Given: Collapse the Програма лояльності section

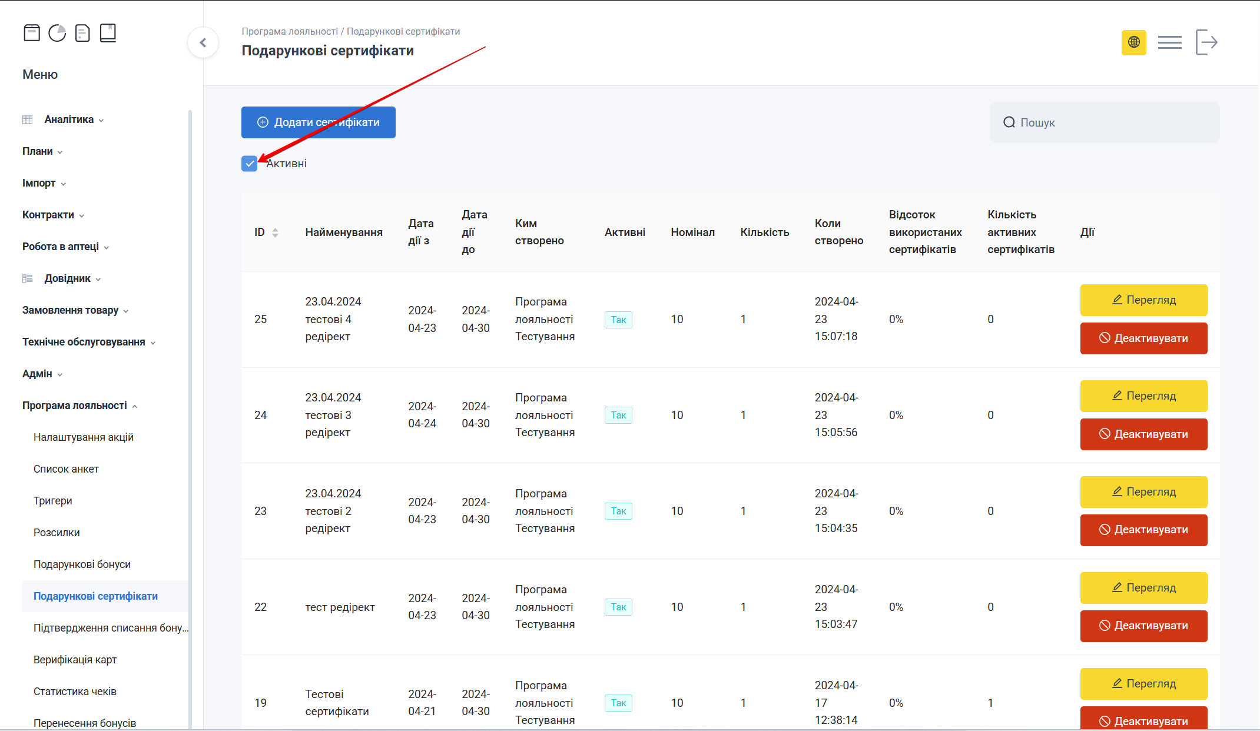Looking at the screenshot, I should click(x=75, y=406).
